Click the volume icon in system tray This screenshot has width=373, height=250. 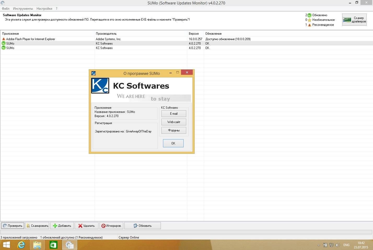338,245
